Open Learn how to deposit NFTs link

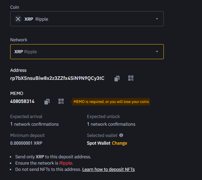[x=108, y=169]
